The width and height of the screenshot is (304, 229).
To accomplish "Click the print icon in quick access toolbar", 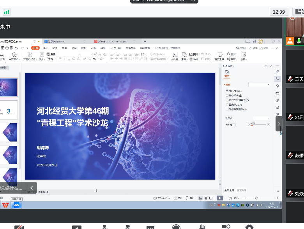I will (7, 48).
